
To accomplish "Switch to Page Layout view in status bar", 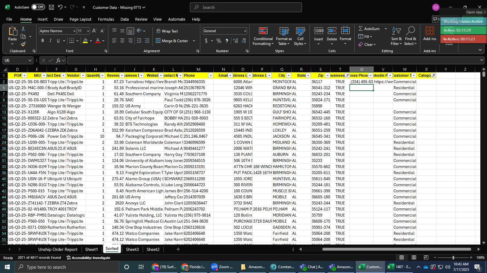I will tap(414, 258).
